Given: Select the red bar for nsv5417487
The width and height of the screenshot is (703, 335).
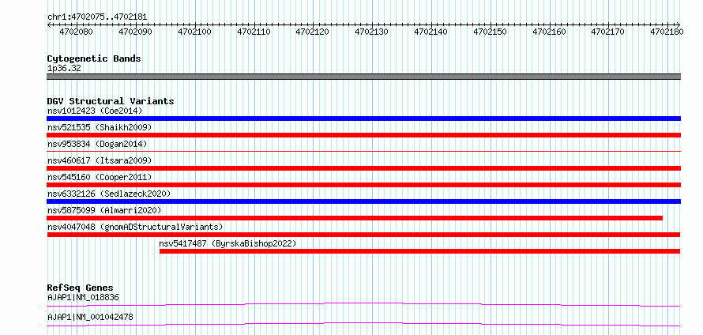Looking at the screenshot, I should 419,251.
